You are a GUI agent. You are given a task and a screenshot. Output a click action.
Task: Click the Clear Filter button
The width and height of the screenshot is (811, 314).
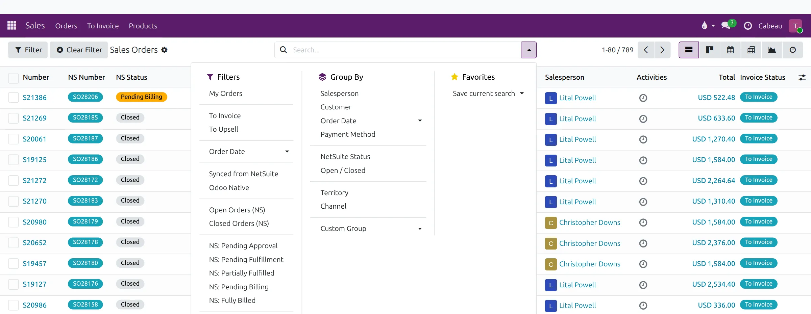click(79, 50)
